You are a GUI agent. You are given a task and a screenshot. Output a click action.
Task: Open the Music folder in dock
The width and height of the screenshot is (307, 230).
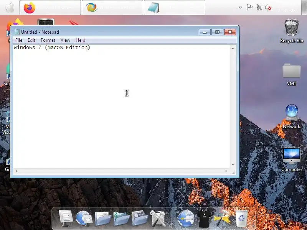(x=121, y=219)
